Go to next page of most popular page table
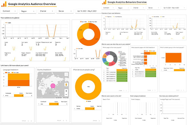187x125 pixels. [x=126, y=91]
